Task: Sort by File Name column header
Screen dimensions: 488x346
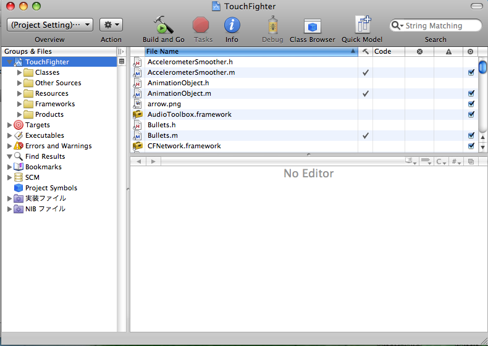Action: pos(251,51)
